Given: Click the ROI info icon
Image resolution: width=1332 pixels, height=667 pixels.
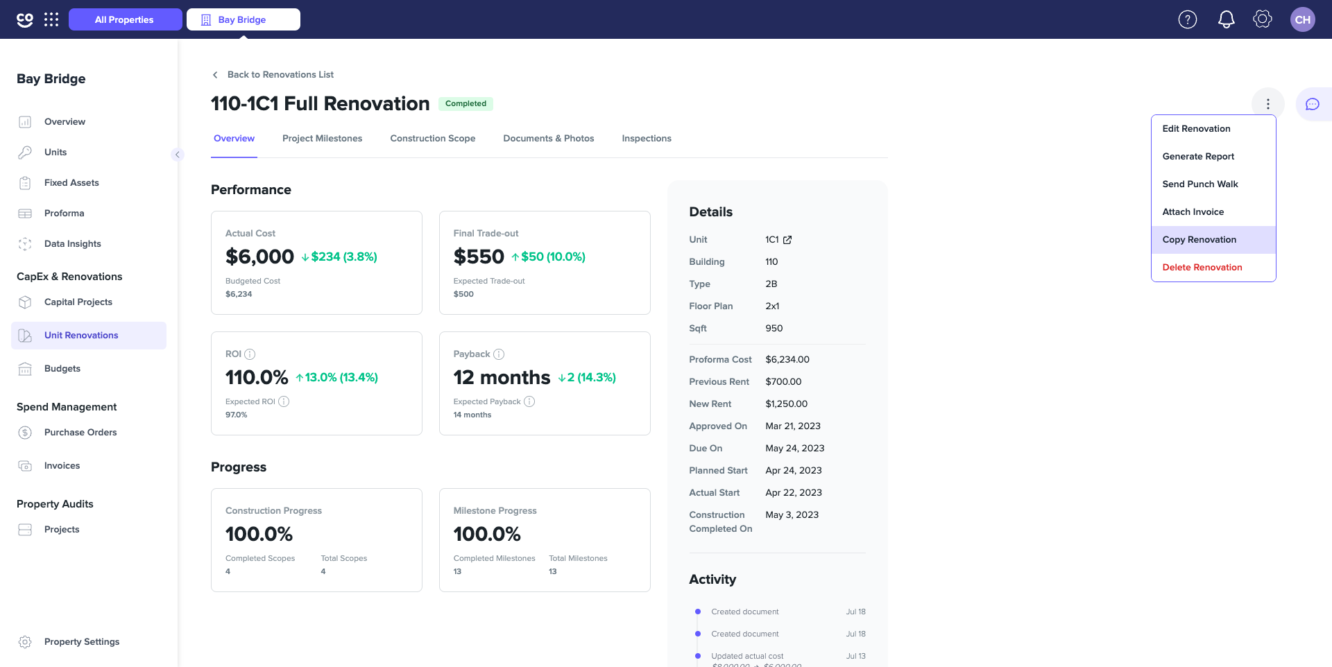Looking at the screenshot, I should point(250,354).
